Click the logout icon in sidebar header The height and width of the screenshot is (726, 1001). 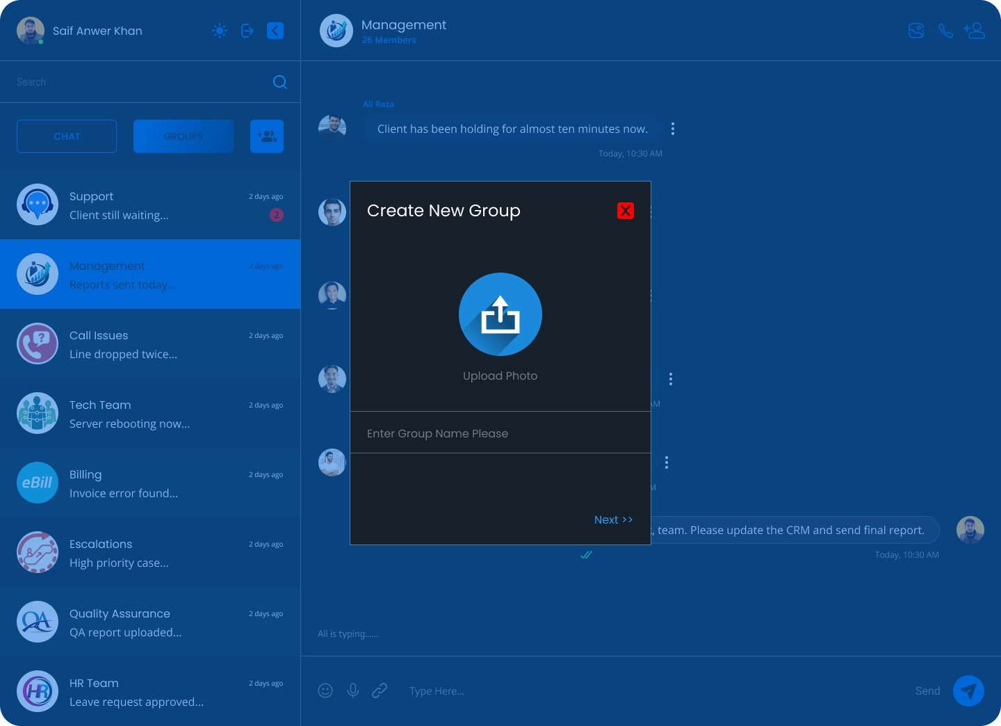247,31
